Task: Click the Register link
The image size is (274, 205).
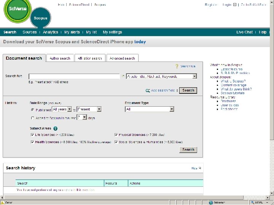Action: point(211,5)
